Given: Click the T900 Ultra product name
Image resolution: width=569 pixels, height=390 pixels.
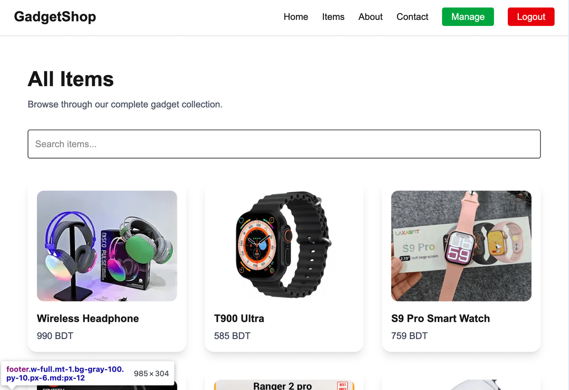Looking at the screenshot, I should tap(239, 319).
